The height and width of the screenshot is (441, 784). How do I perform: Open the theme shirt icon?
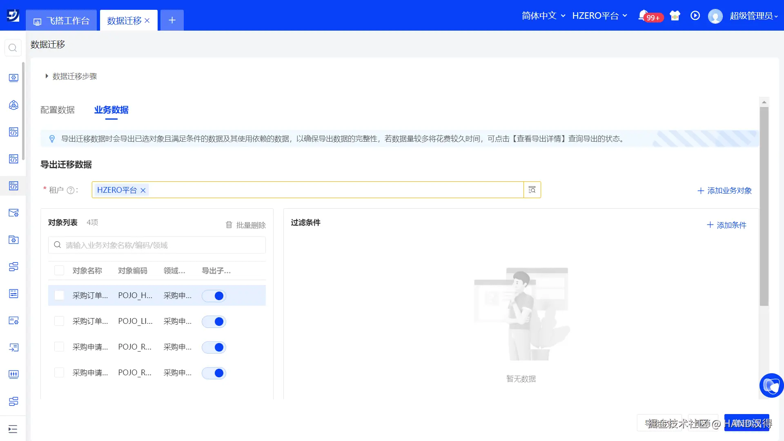[x=675, y=16]
